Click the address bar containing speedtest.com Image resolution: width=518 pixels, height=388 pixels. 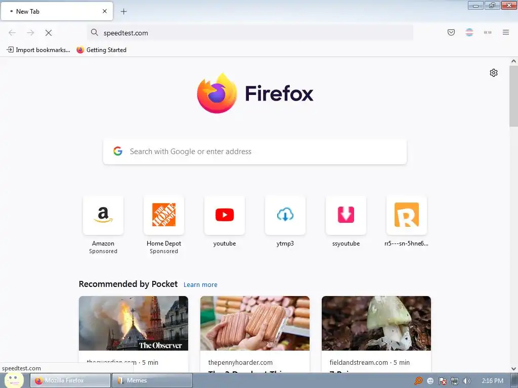pos(250,33)
